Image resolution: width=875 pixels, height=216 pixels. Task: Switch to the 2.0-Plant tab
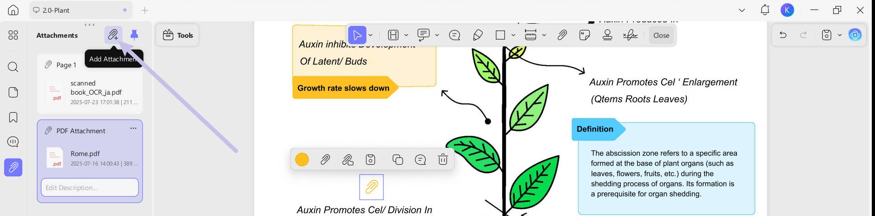click(81, 10)
